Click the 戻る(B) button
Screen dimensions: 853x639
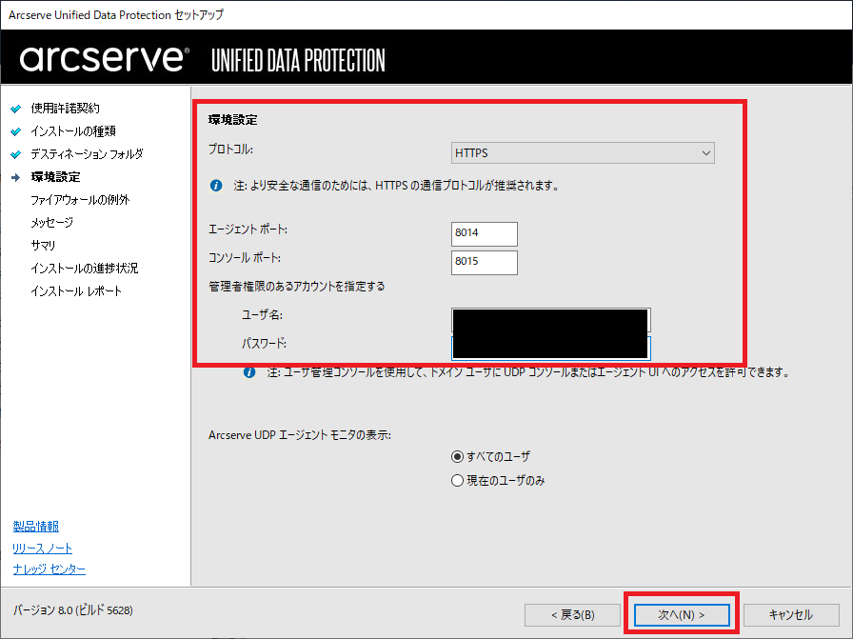[572, 615]
